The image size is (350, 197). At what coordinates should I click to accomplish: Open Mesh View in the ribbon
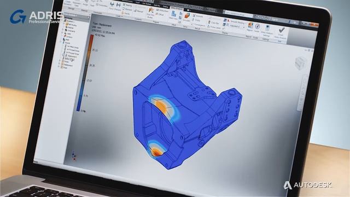click(x=173, y=15)
